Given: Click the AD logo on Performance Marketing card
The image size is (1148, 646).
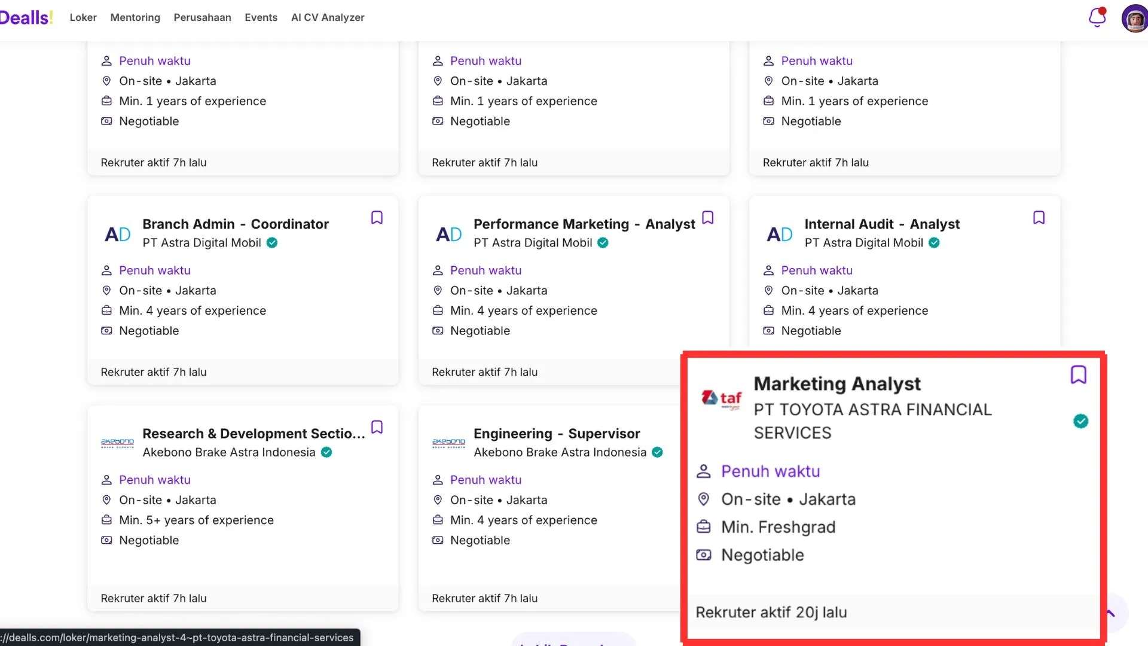Looking at the screenshot, I should (448, 234).
